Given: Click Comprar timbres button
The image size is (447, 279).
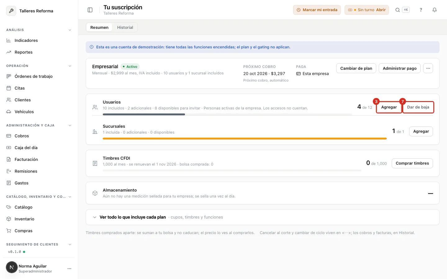Looking at the screenshot, I should pyautogui.click(x=412, y=163).
